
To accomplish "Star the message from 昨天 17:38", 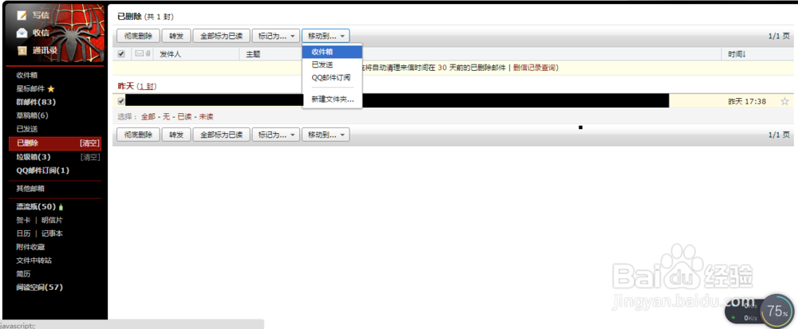I will click(784, 101).
